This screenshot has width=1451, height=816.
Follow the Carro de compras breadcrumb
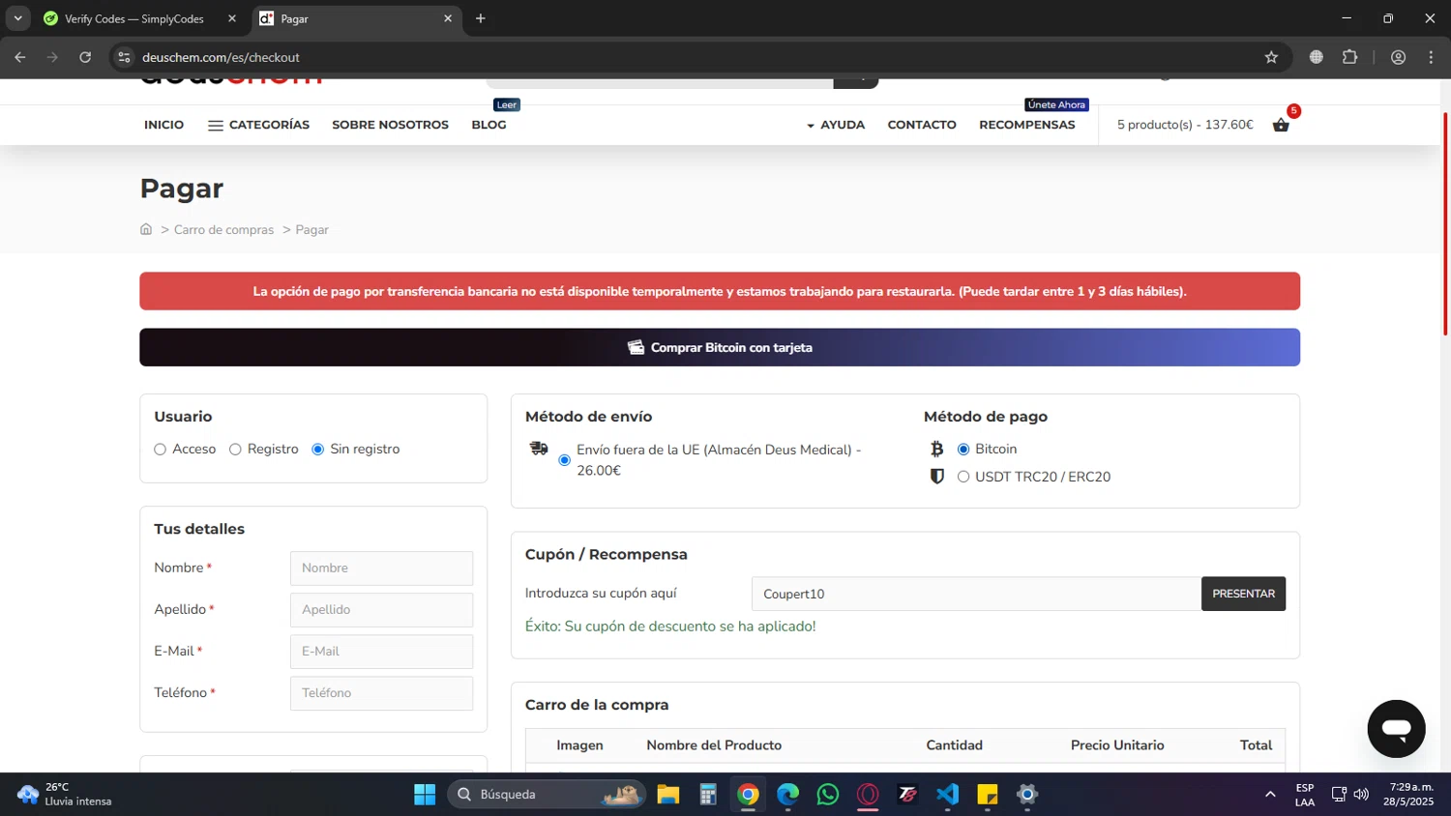pos(223,230)
